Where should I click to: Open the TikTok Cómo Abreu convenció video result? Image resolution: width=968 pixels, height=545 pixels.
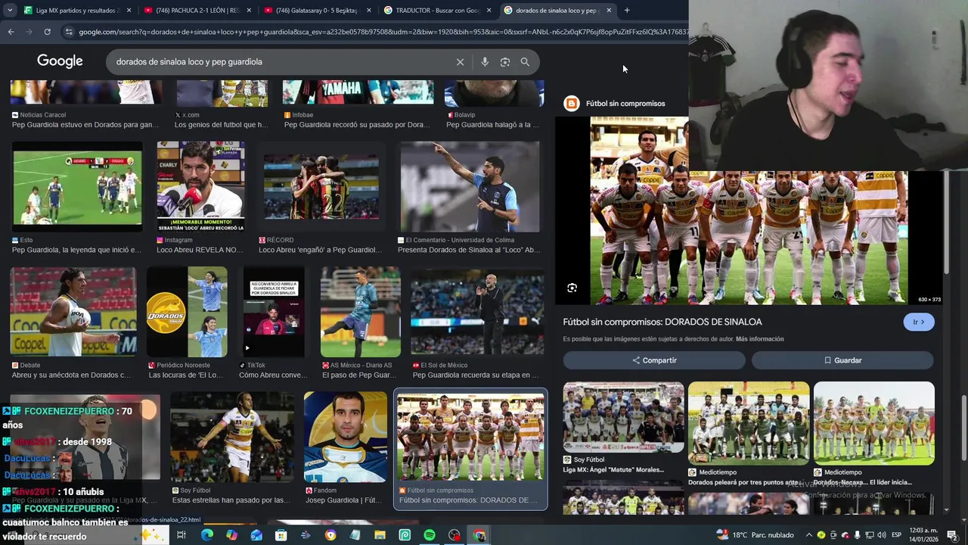(274, 312)
